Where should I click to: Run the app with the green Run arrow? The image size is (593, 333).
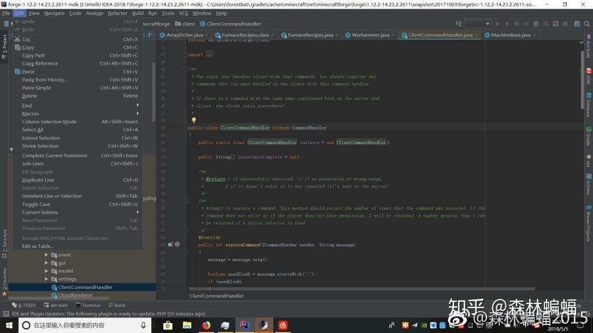[497, 24]
